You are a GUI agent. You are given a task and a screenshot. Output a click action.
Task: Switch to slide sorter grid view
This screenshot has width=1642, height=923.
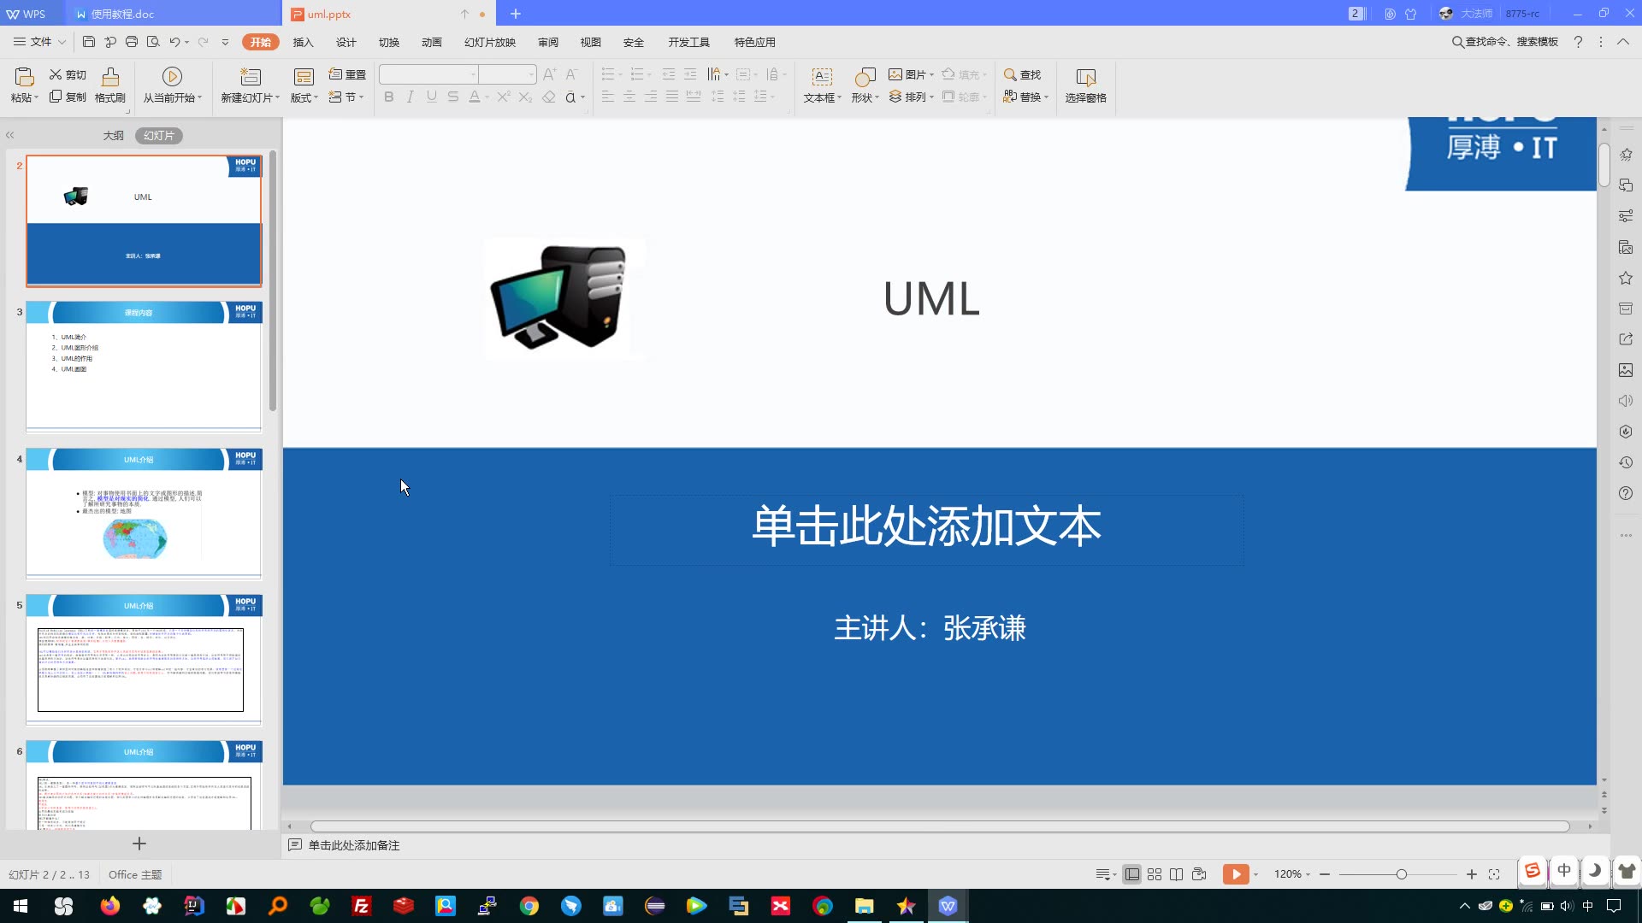(1155, 874)
